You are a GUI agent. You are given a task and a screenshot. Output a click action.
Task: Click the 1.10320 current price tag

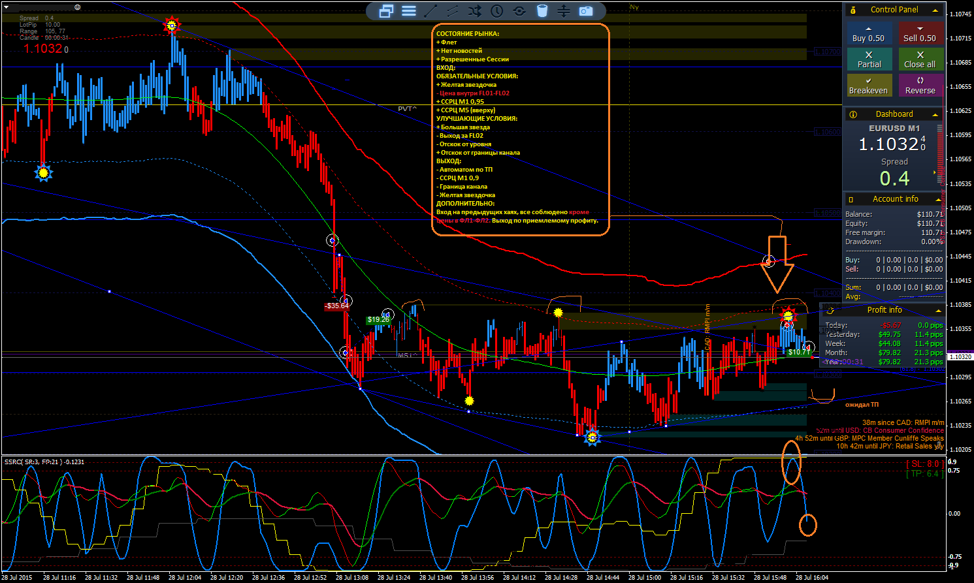coord(960,357)
